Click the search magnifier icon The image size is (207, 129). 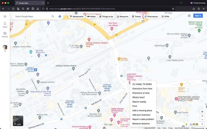pos(53,16)
